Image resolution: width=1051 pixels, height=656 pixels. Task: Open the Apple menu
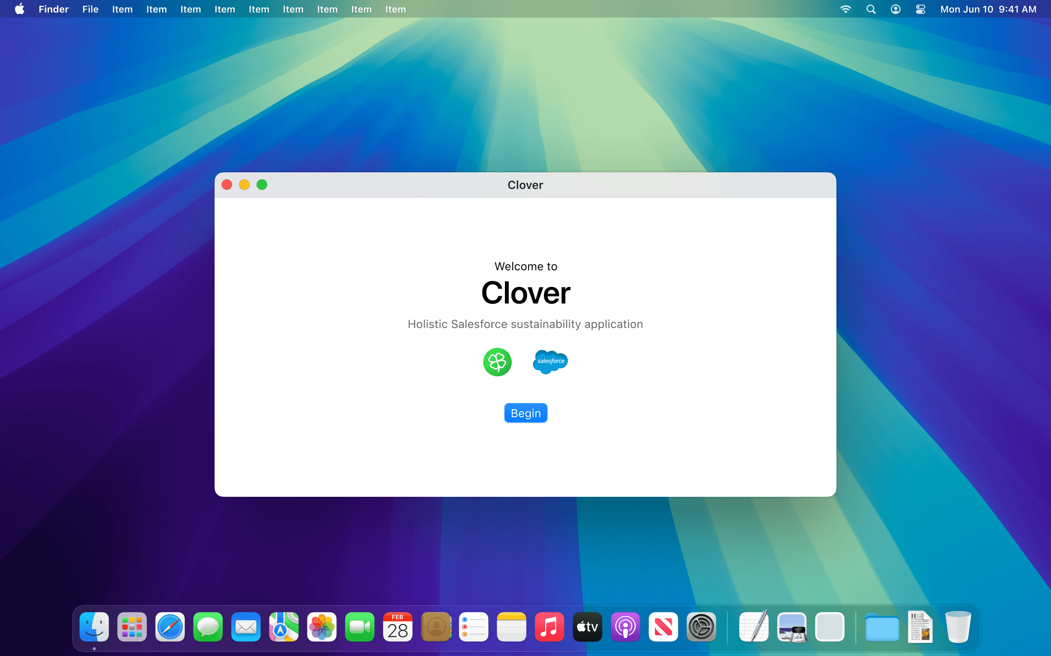[x=19, y=9]
